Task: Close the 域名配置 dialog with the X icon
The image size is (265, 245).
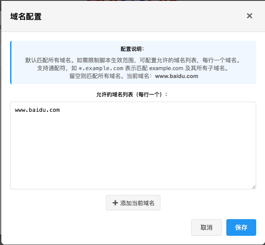Action: tap(249, 16)
